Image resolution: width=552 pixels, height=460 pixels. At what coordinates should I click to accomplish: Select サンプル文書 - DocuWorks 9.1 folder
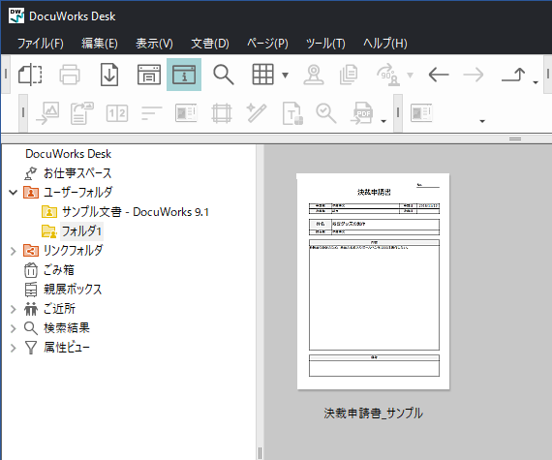(x=136, y=212)
